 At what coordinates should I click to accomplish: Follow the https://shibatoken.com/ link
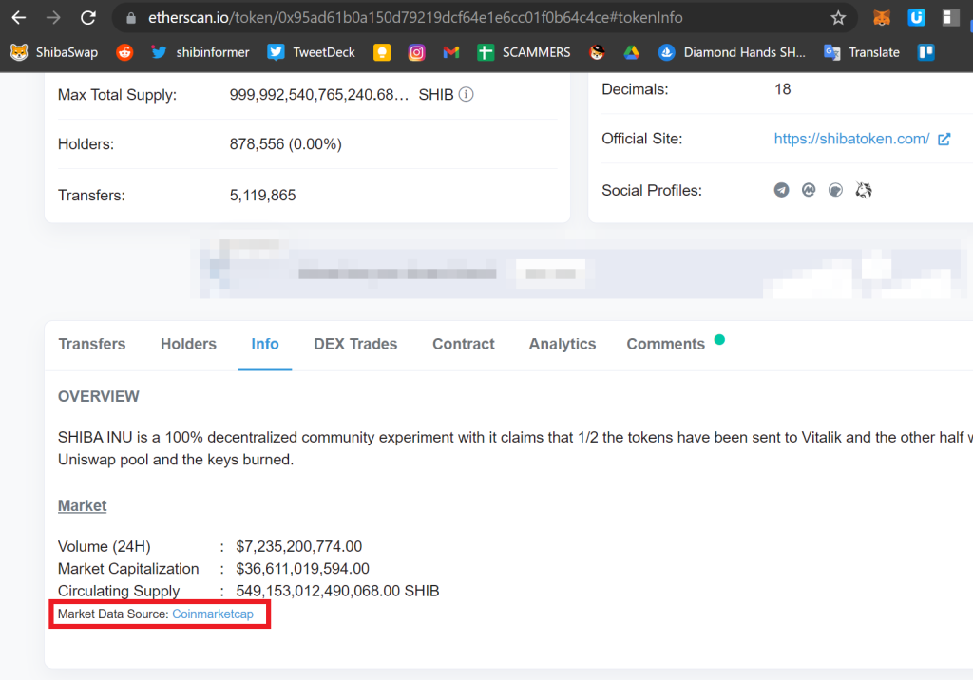click(851, 139)
